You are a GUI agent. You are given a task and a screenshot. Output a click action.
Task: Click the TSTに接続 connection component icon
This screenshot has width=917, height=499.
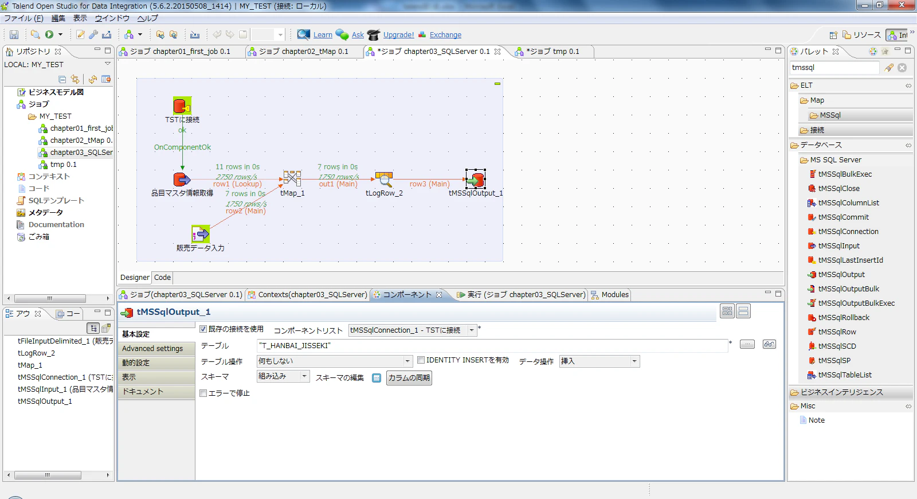point(182,106)
